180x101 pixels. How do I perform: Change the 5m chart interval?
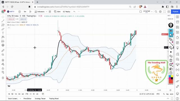click(x=25, y=12)
